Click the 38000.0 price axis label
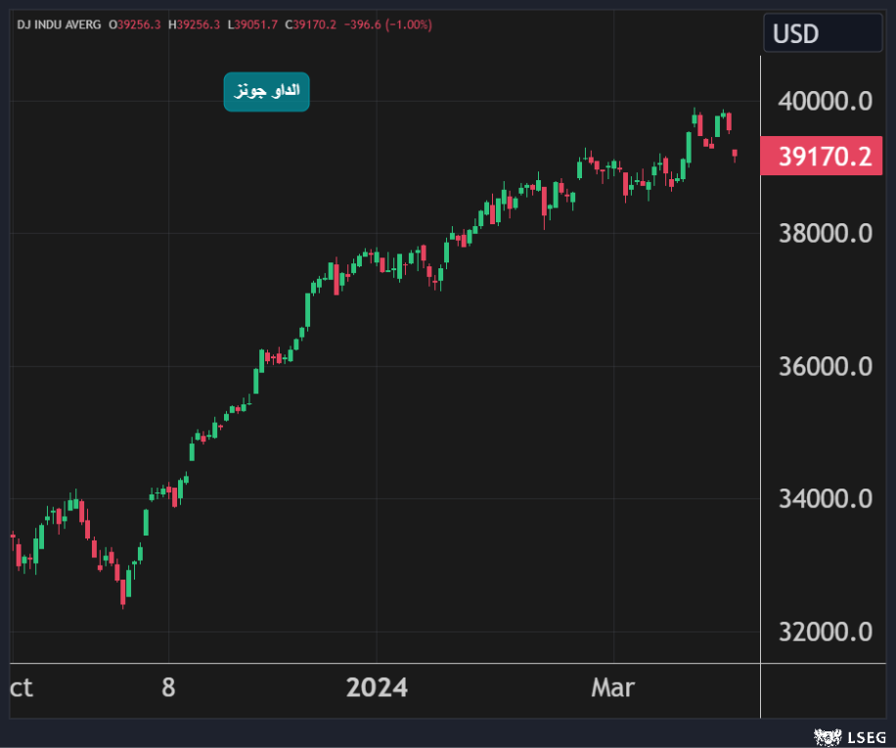The width and height of the screenshot is (896, 748). (x=824, y=234)
